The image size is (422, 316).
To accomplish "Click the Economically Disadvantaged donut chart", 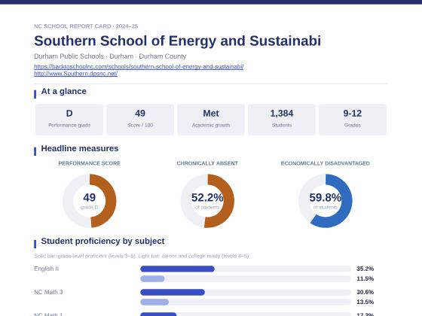I will pyautogui.click(x=325, y=201).
